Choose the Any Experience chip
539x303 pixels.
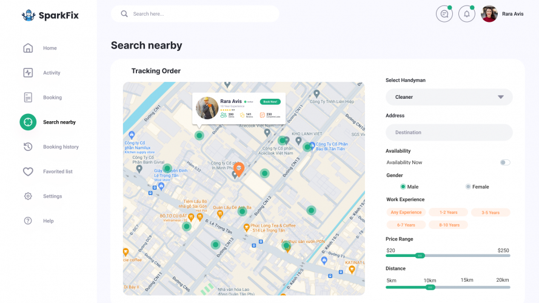(x=406, y=212)
